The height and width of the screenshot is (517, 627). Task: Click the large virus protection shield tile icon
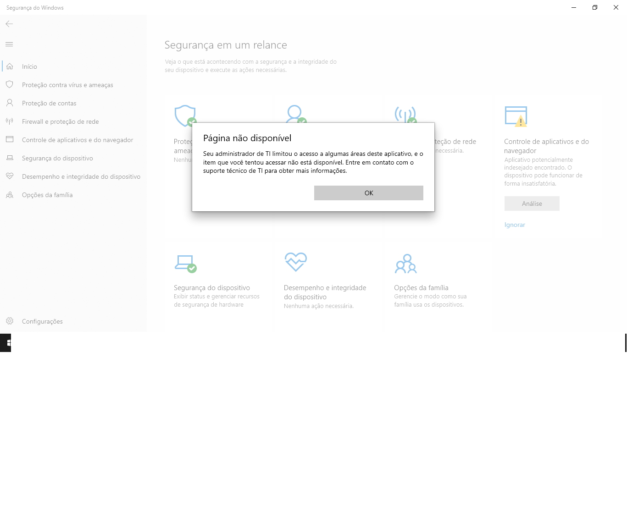(185, 115)
